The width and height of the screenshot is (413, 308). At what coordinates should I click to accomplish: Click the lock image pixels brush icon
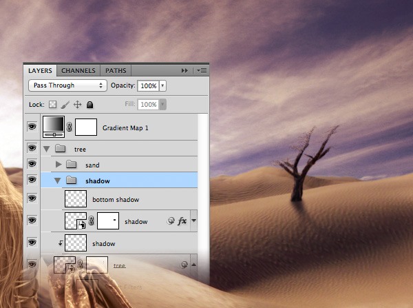coord(65,105)
